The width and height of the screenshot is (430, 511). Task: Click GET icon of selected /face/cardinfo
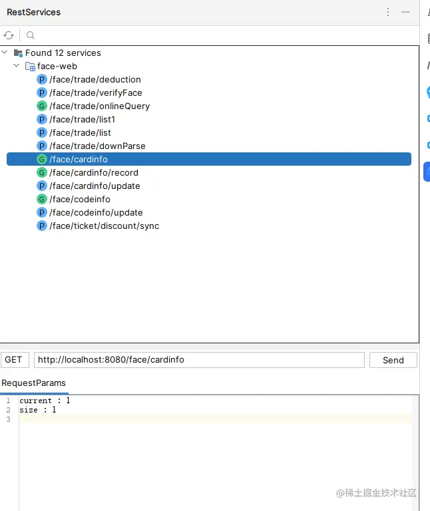[41, 159]
